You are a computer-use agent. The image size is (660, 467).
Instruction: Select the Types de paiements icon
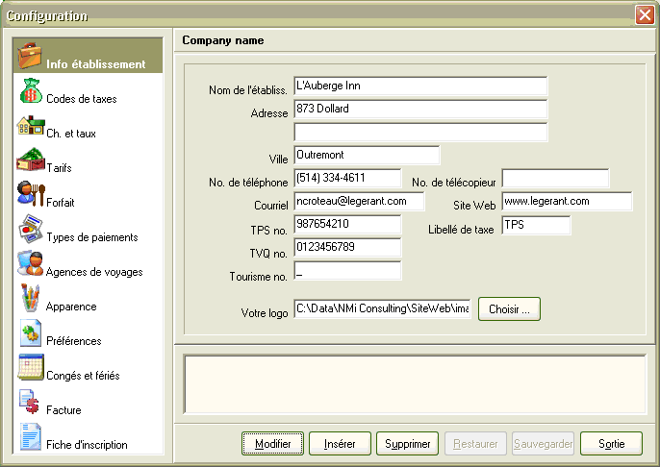pyautogui.click(x=30, y=231)
